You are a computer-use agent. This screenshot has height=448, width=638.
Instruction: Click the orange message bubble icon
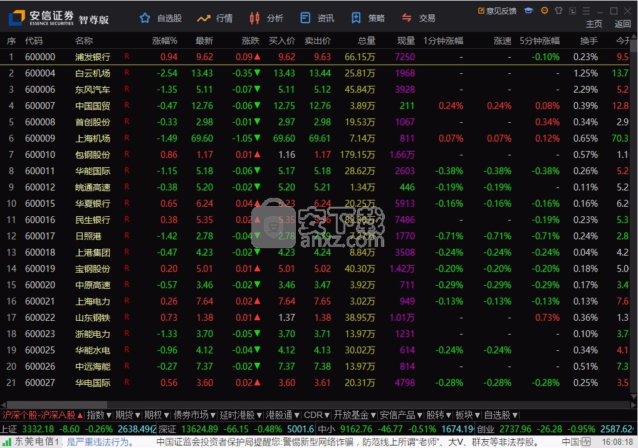coord(544,11)
